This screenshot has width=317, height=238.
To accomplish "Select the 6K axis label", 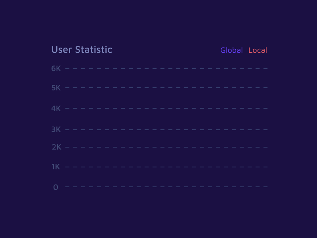I will pyautogui.click(x=55, y=68).
